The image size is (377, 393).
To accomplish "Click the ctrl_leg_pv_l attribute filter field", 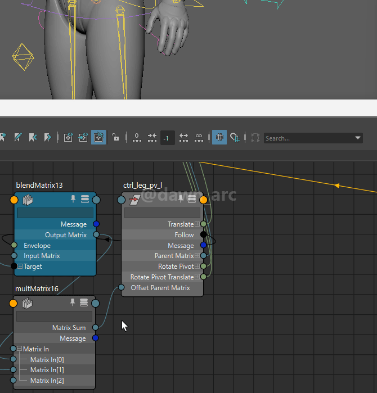I will [162, 213].
